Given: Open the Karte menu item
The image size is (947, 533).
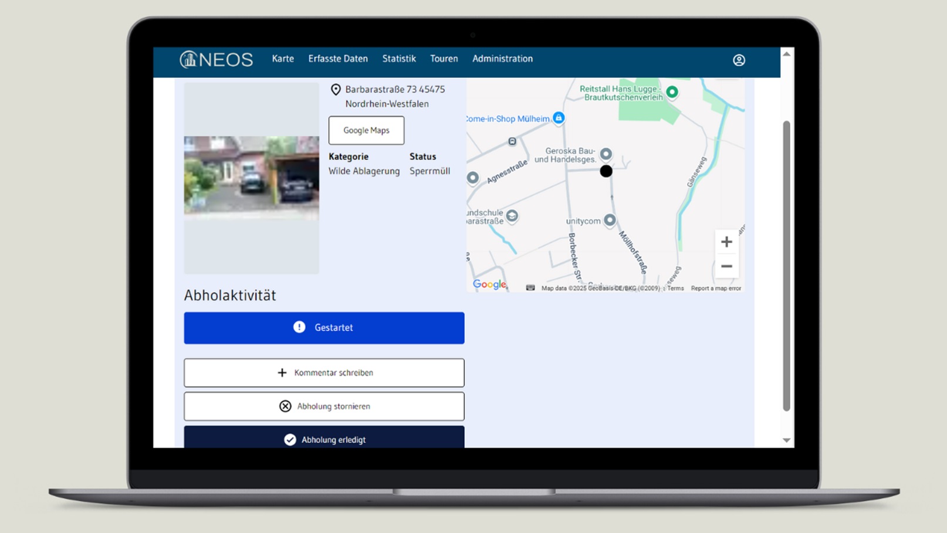Looking at the screenshot, I should coord(283,59).
